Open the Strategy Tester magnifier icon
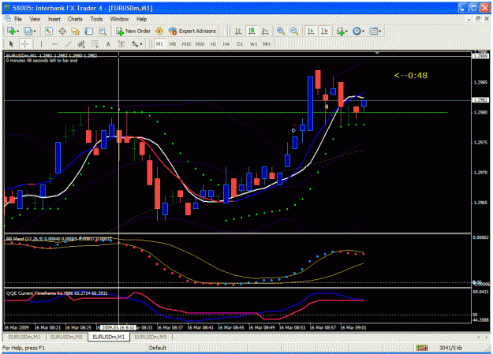493x354 pixels. pos(103,31)
